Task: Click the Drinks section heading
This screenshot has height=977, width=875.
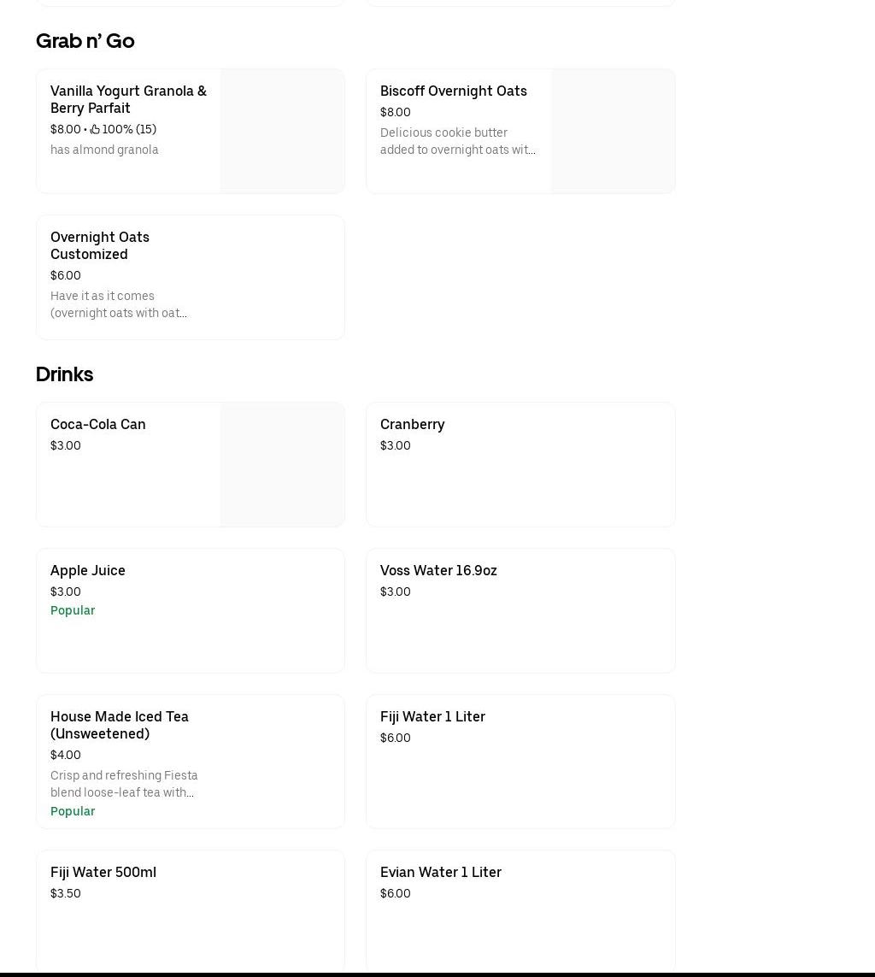Action: tap(65, 374)
